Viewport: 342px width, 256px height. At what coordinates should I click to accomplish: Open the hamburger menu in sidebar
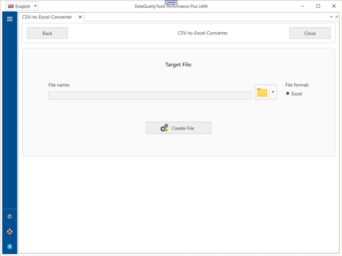click(10, 19)
